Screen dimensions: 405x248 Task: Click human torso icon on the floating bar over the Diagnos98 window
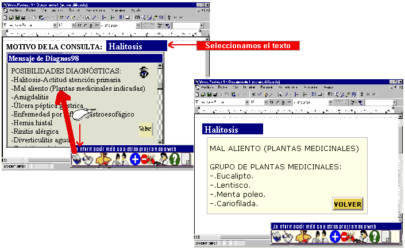[x=103, y=159]
